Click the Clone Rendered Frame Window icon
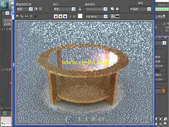This screenshot has width=169, height=127. pos(26,17)
